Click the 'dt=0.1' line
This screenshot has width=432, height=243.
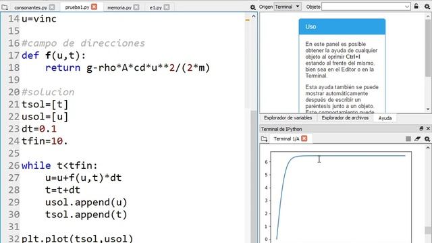(x=39, y=129)
